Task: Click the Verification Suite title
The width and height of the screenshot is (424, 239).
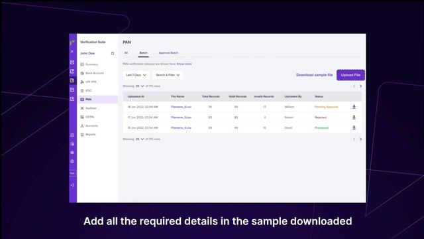Action: click(93, 42)
